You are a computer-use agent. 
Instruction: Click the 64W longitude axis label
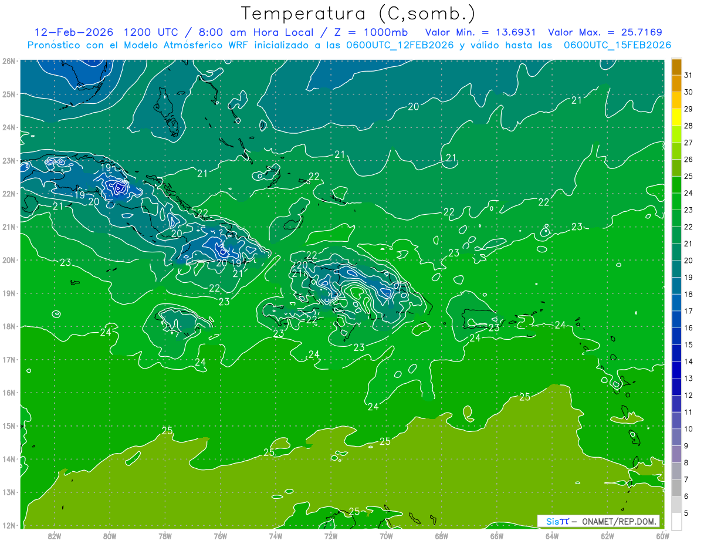[x=551, y=535]
